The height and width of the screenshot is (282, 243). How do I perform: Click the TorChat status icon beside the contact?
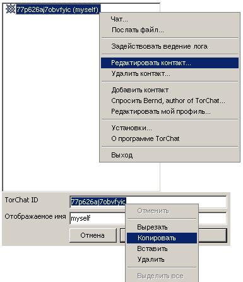[x=10, y=9]
